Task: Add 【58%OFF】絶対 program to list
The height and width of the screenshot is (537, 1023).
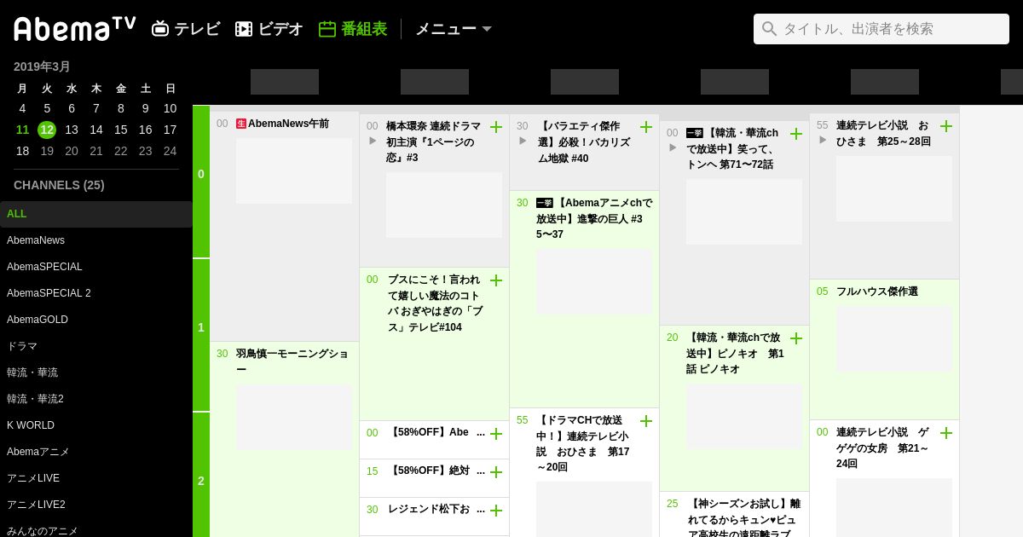Action: 496,472
